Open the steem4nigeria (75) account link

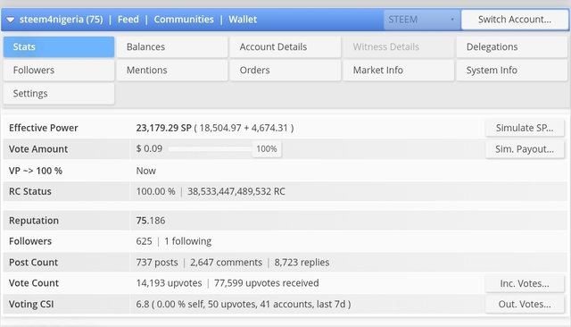click(x=62, y=20)
